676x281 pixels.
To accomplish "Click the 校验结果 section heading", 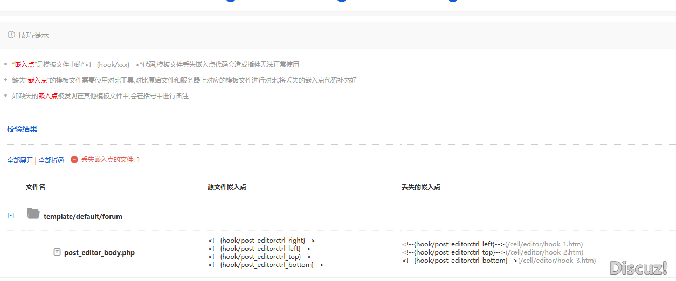I will tap(22, 129).
